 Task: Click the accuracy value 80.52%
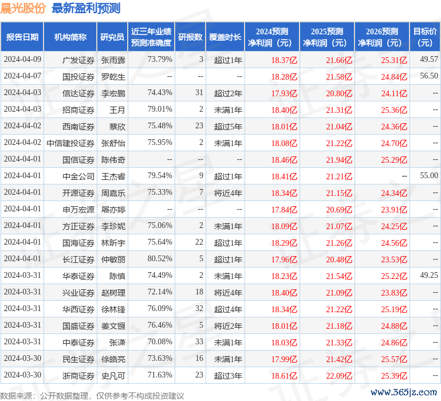(160, 258)
